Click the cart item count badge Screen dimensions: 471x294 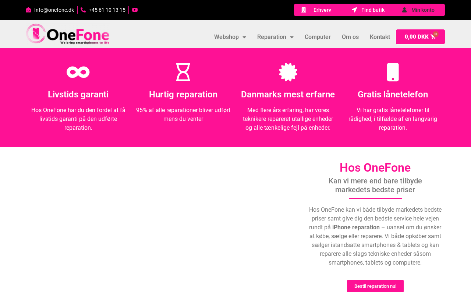(436, 34)
